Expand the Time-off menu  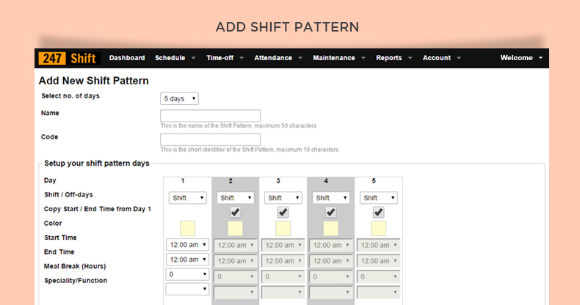pyautogui.click(x=225, y=58)
